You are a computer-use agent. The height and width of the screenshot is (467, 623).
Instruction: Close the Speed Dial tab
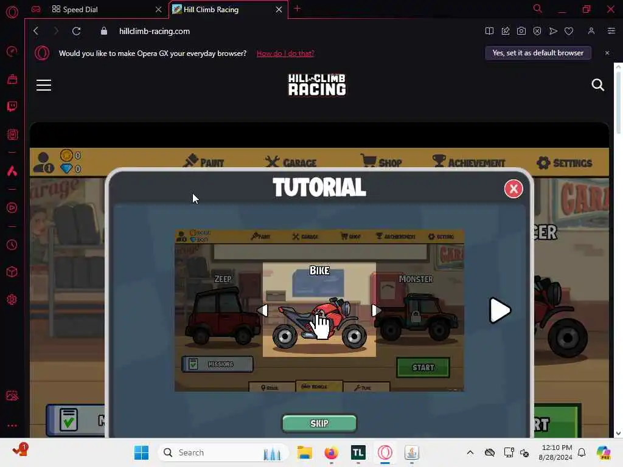tap(159, 10)
